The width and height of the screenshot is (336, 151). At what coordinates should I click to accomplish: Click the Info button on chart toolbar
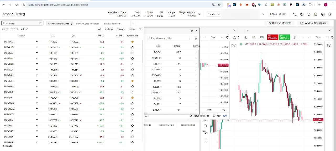[x=254, y=37]
